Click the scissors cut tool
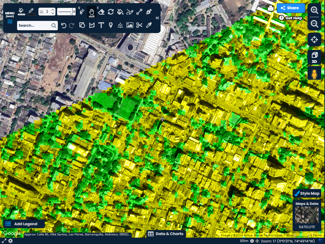Viewport: 325px width, 244px height. coord(139,25)
